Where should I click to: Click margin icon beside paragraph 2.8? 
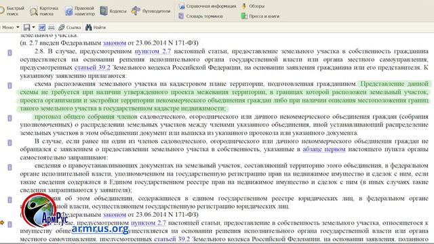coord(9,53)
